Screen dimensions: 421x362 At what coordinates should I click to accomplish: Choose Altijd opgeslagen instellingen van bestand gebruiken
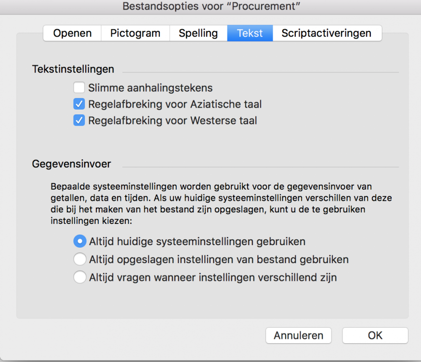click(79, 259)
